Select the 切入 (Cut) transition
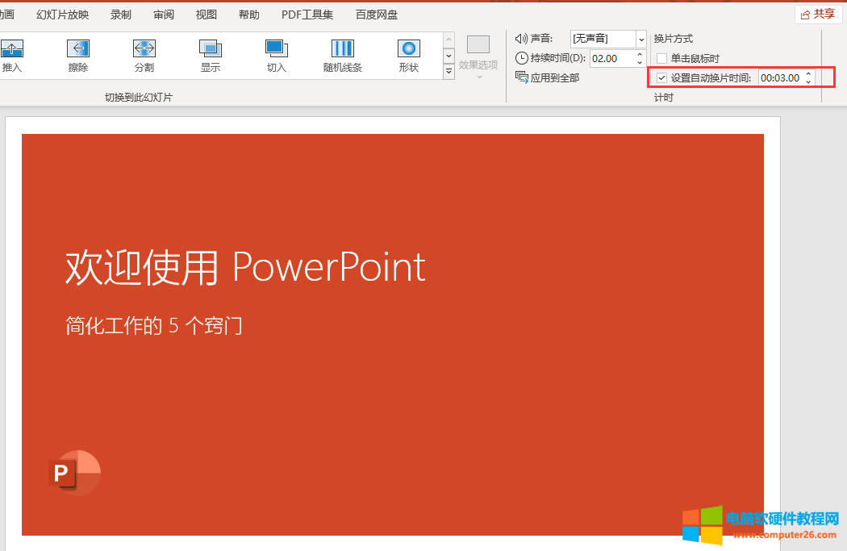The width and height of the screenshot is (847, 551). [277, 55]
